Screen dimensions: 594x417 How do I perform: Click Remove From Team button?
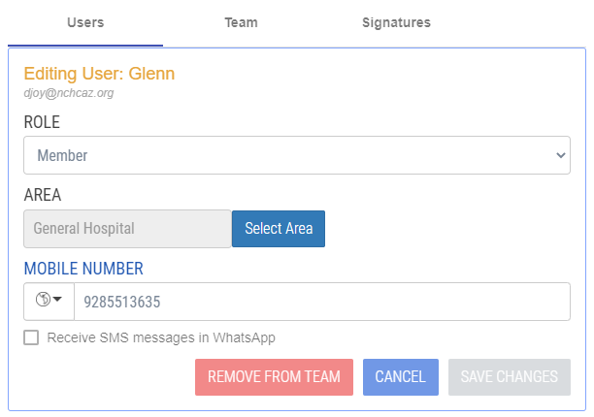point(274,376)
